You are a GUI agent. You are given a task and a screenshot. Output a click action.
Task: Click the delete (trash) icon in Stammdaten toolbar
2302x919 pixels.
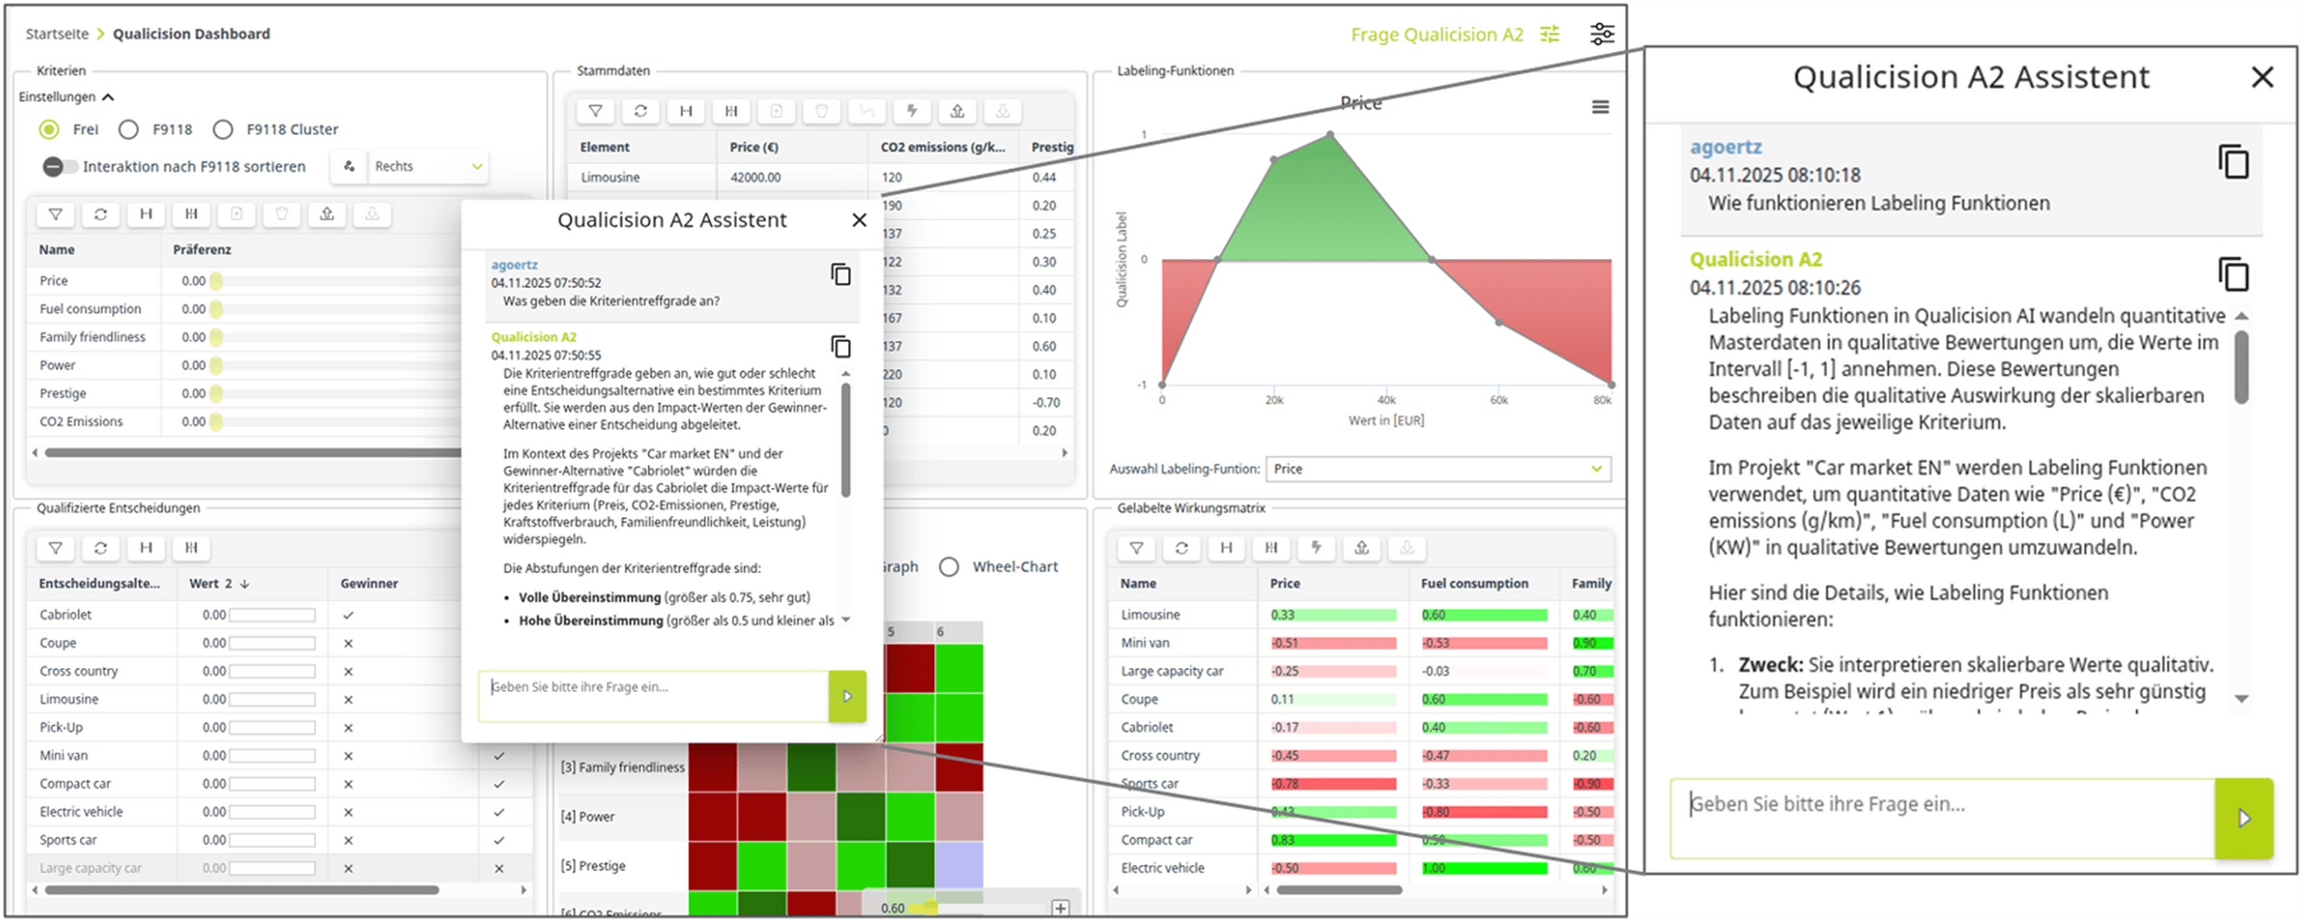pos(822,111)
